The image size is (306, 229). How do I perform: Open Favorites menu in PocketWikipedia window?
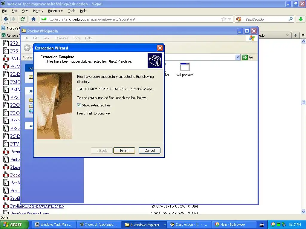(x=61, y=38)
